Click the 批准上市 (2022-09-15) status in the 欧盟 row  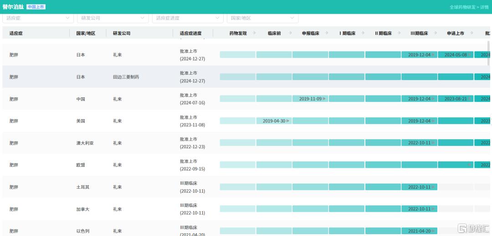(x=192, y=165)
